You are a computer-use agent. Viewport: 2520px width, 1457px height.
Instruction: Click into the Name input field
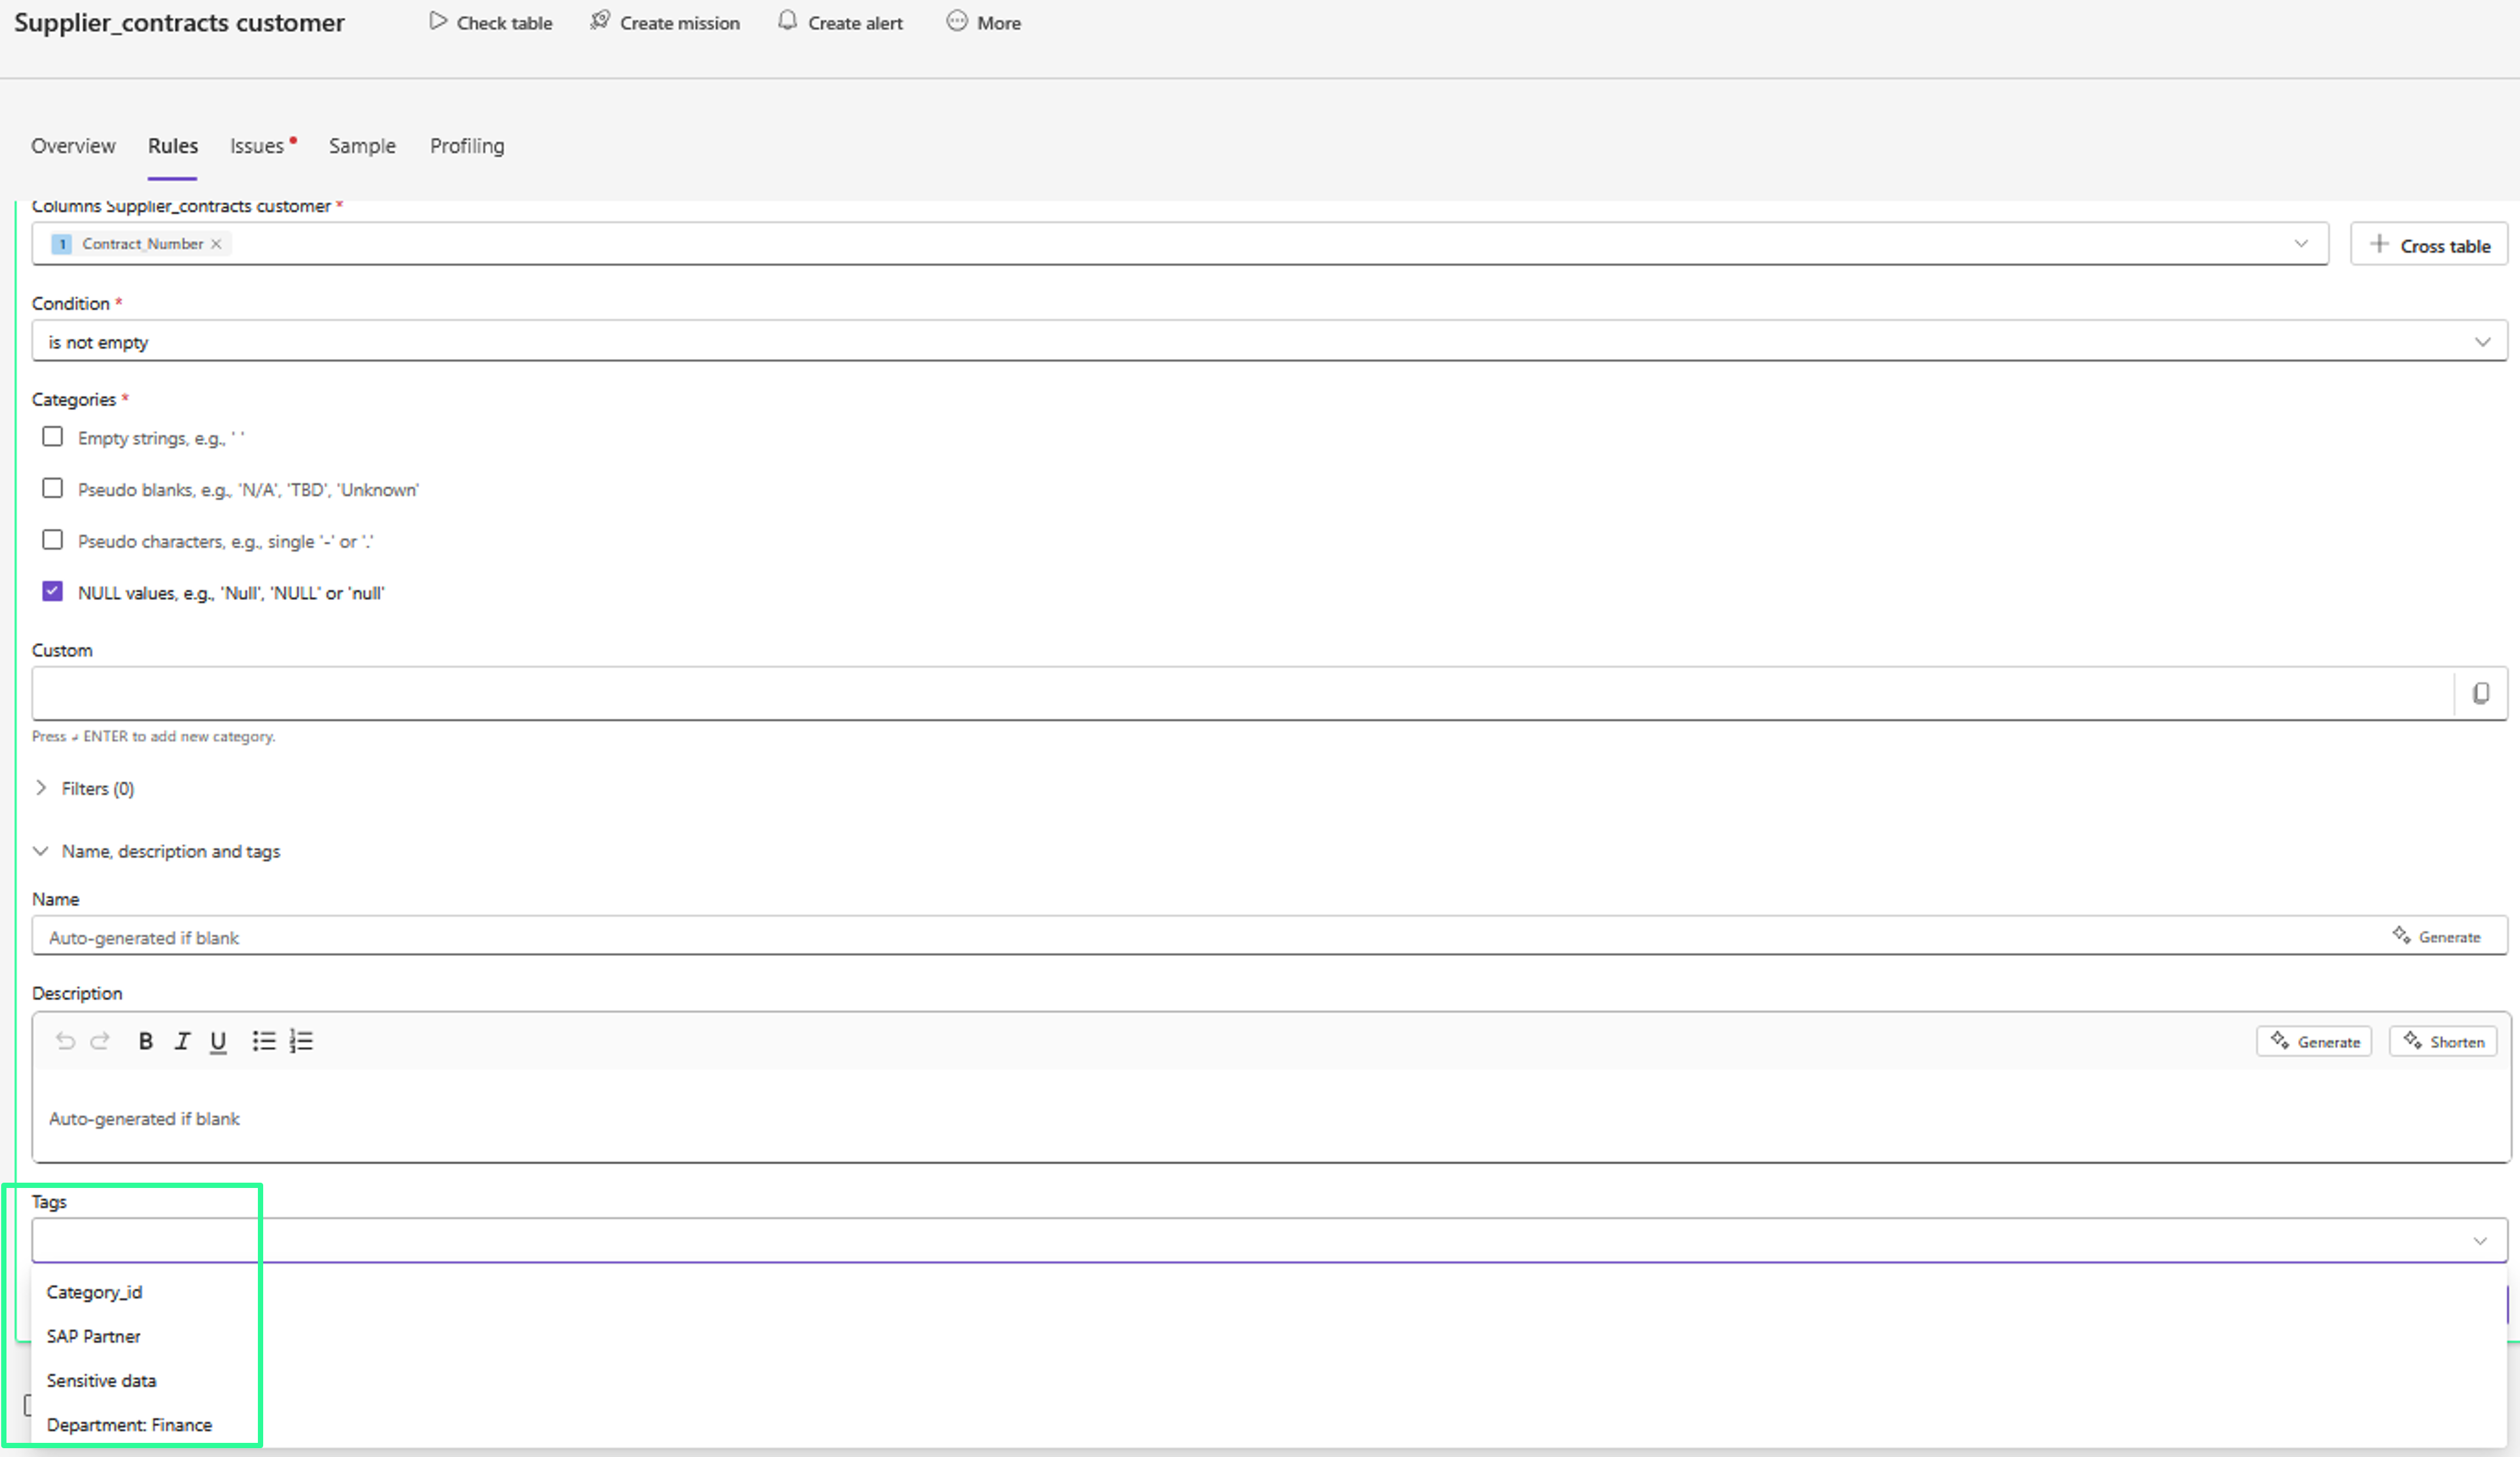tap(1200, 937)
